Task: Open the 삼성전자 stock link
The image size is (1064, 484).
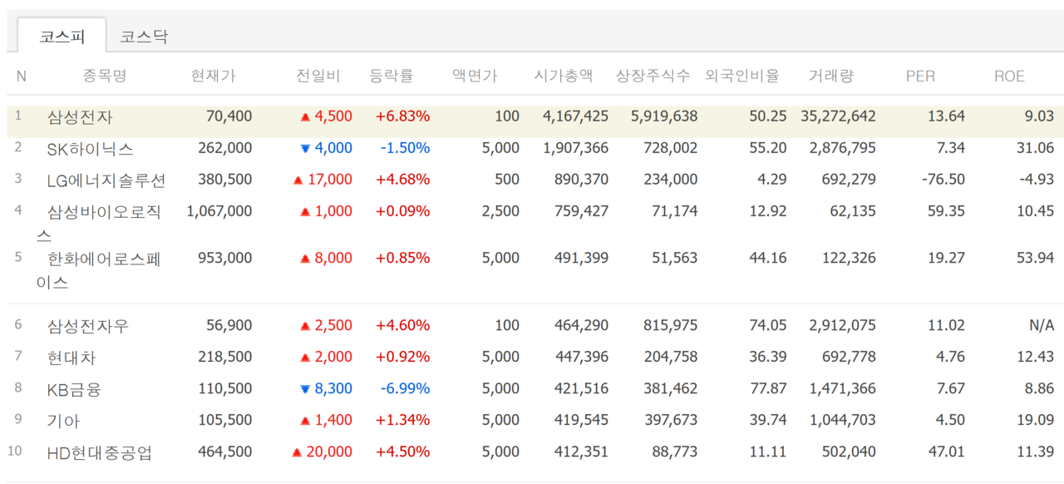Action: [80, 117]
